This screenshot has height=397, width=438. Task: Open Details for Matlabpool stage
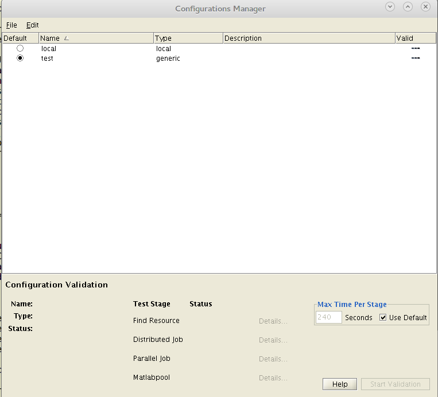(x=273, y=378)
